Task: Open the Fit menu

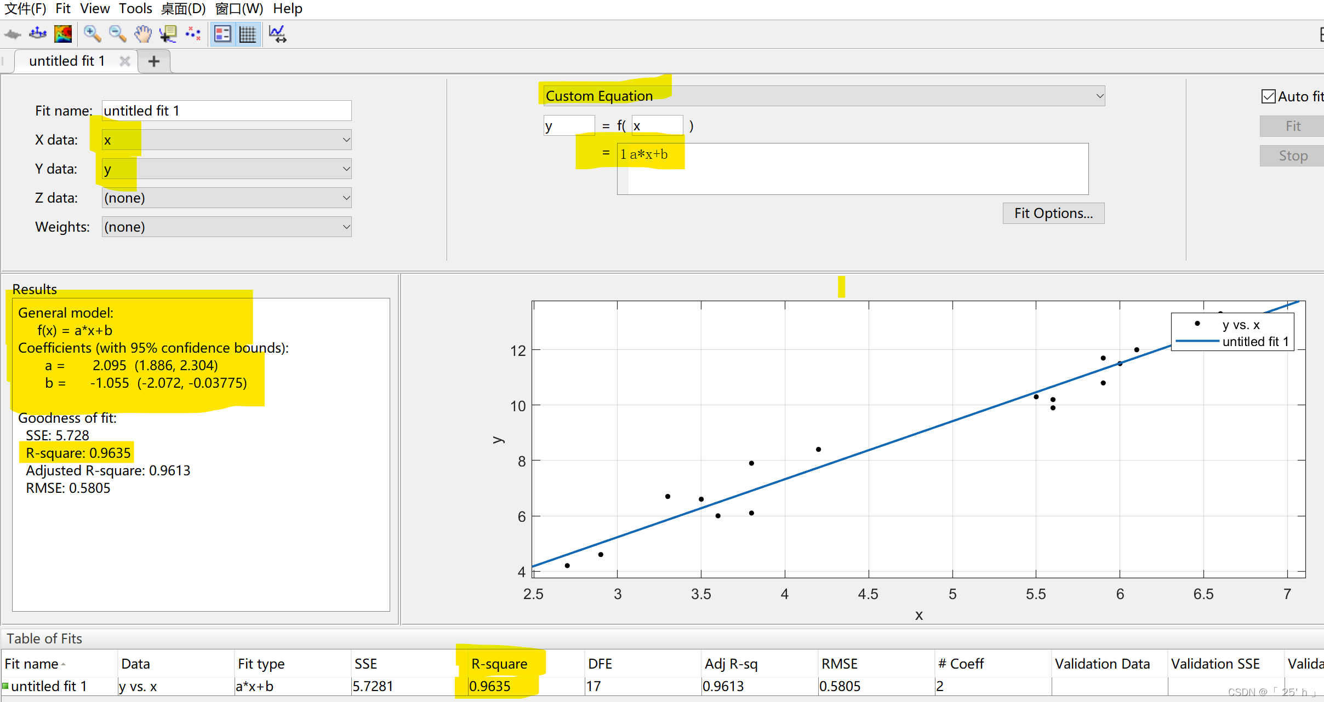Action: point(63,9)
